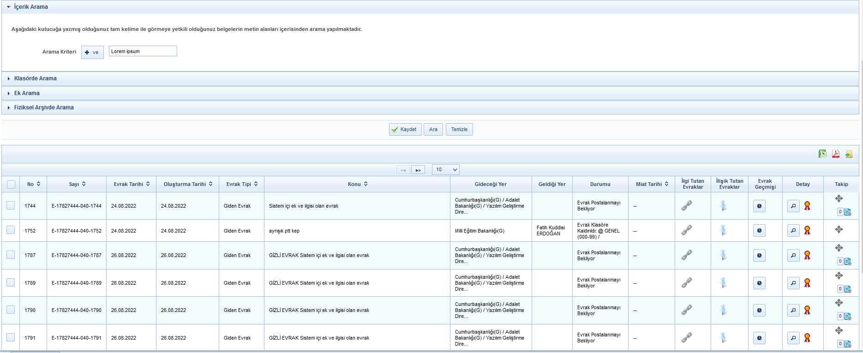Image resolution: width=863 pixels, height=353 pixels.
Task: Expand the Klasörde Arama section
Action: click(36, 78)
